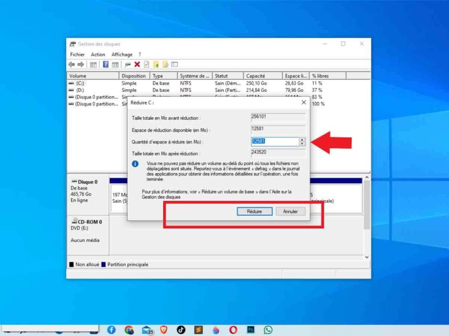The image size is (449, 336).
Task: Open the Action menu
Action: tap(98, 55)
